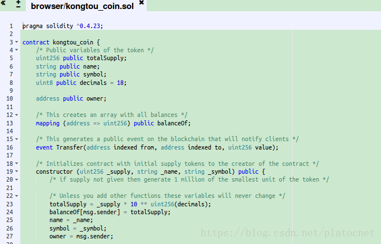Click the font size plus-minus icon
Image resolution: width=381 pixels, height=244 pixels.
pos(18,4)
